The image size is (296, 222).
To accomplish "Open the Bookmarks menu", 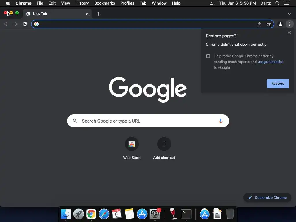I will [x=105, y=3].
